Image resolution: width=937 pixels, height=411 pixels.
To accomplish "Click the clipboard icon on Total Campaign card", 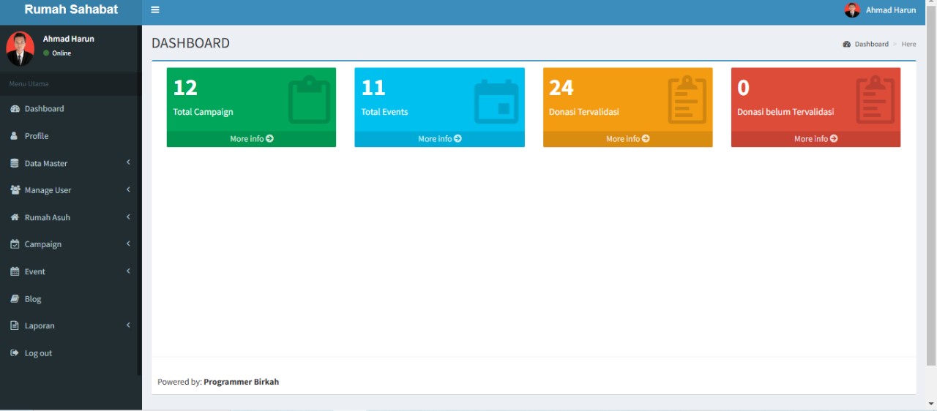I will point(309,99).
